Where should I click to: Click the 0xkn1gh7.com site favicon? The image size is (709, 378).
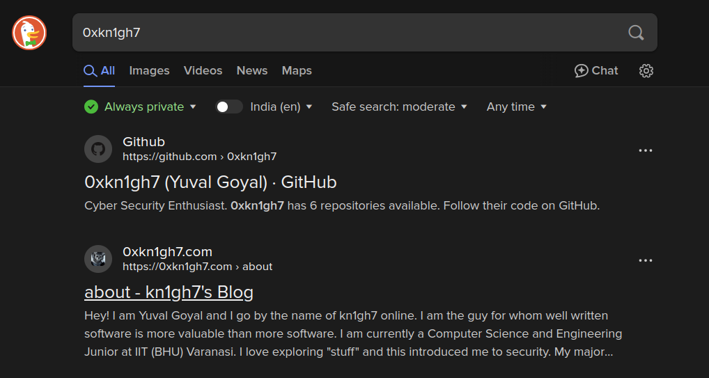(98, 259)
